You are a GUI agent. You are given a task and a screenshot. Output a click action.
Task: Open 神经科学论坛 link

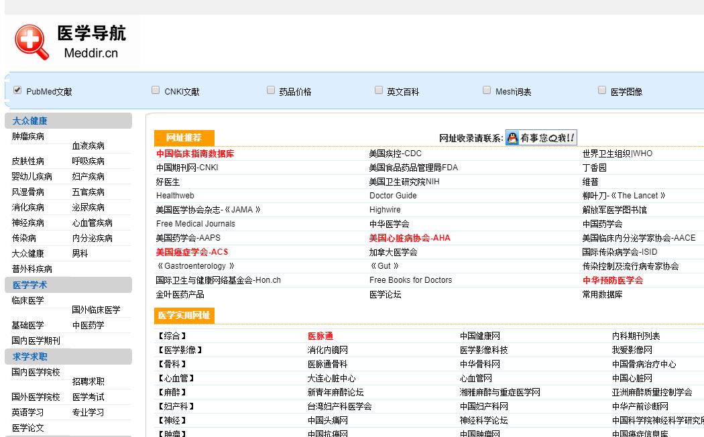pyautogui.click(x=483, y=420)
